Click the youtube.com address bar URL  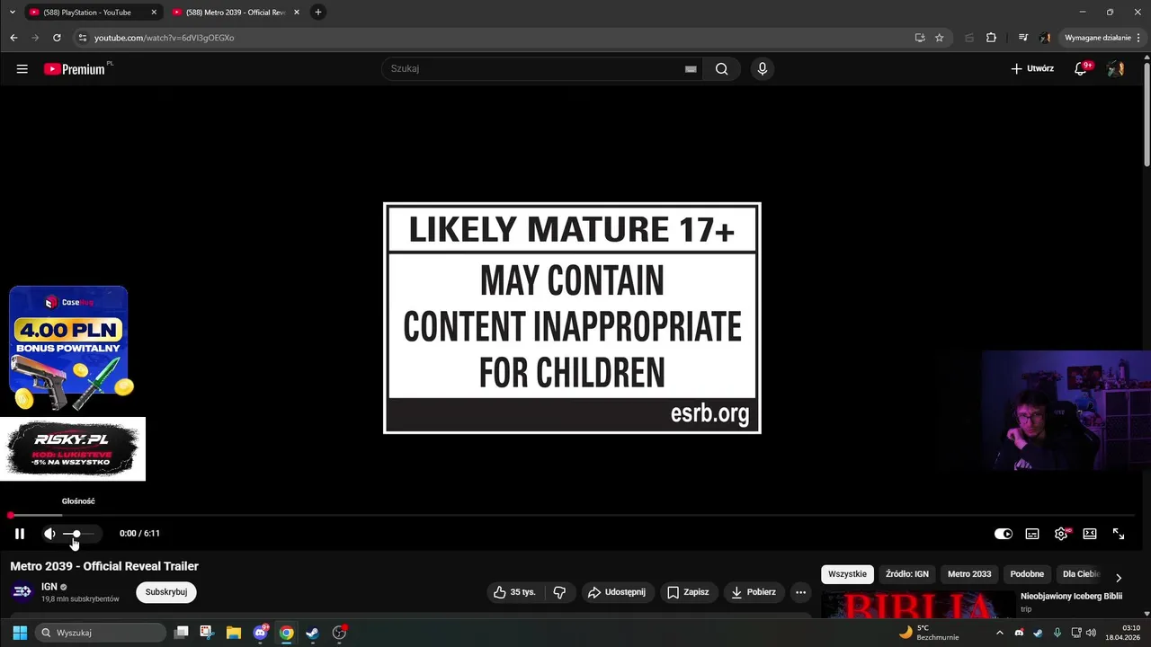(164, 38)
